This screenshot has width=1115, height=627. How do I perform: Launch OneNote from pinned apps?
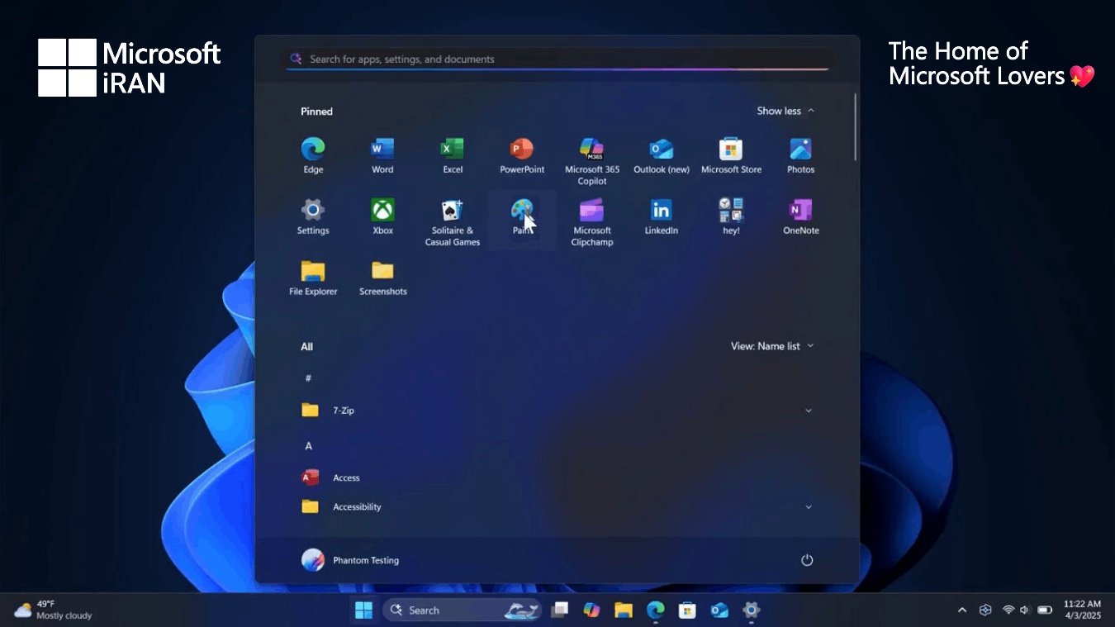[x=800, y=217]
